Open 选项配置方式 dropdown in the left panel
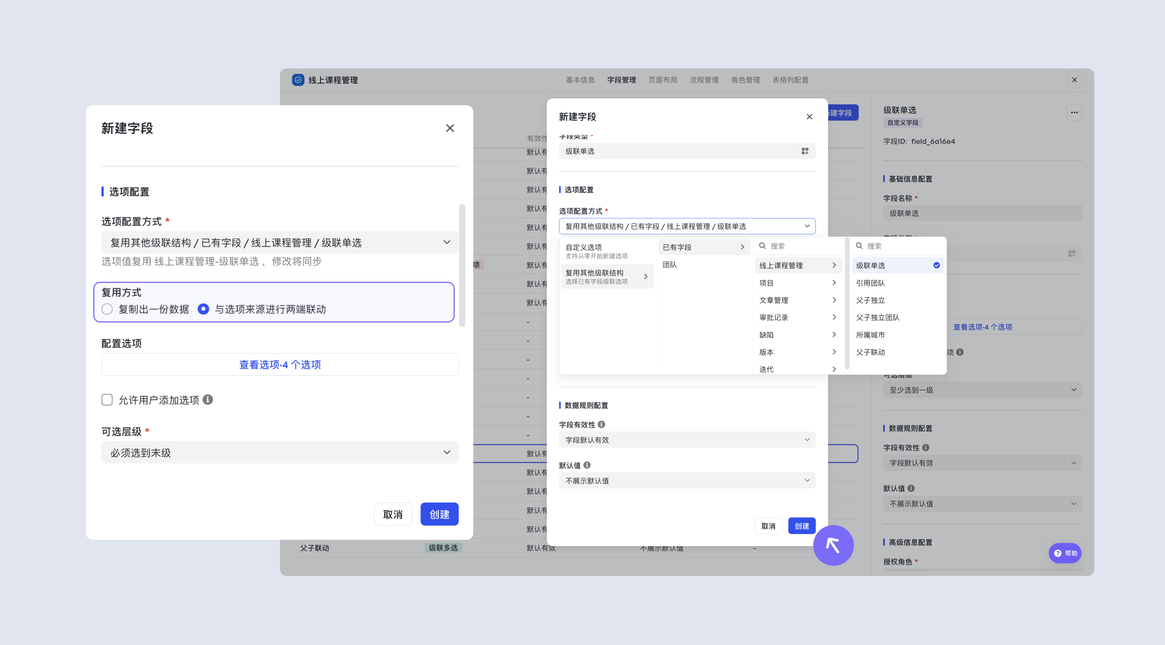Viewport: 1165px width, 645px height. [x=280, y=242]
